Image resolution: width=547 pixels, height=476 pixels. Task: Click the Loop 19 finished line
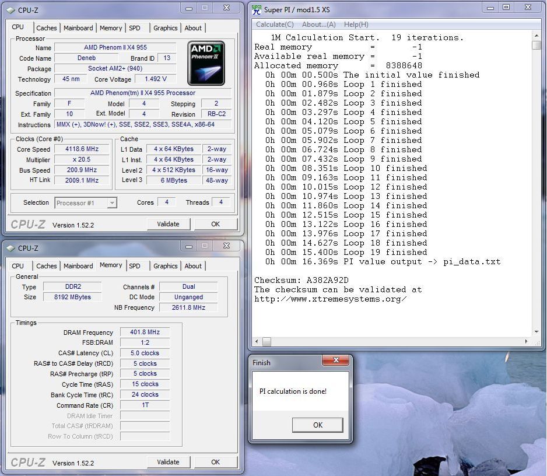[346, 253]
